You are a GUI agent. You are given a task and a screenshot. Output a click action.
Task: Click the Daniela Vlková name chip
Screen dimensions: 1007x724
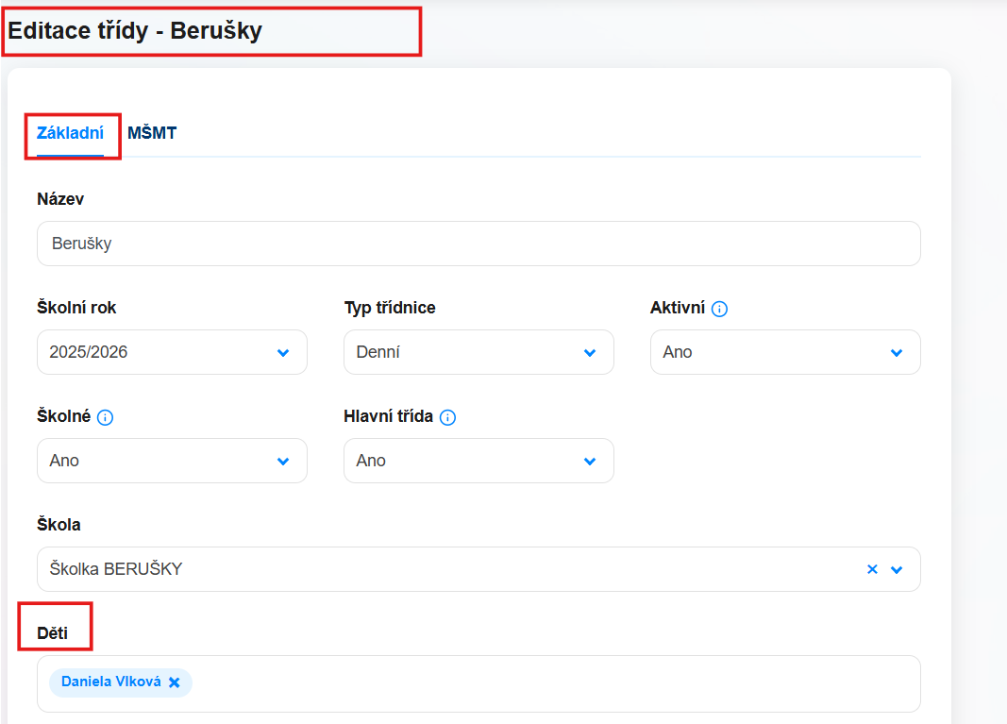pyautogui.click(x=110, y=682)
